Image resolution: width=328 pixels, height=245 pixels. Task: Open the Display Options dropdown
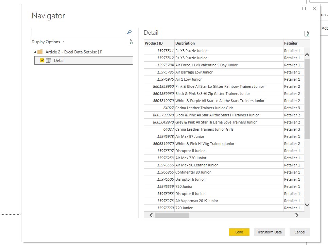tap(48, 42)
